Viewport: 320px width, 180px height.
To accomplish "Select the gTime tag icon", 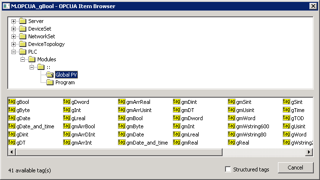I will point(286,110).
